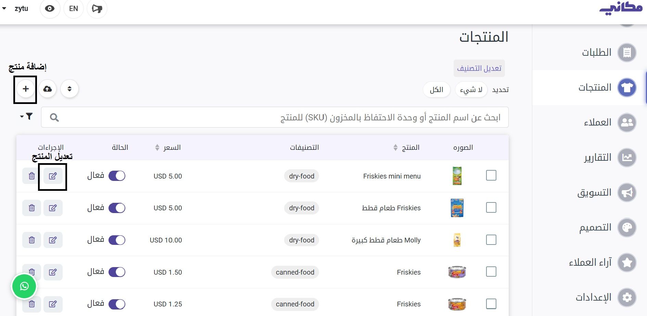The width and height of the screenshot is (647, 316).
Task: Click the تعديل التصنيف button
Action: coord(479,68)
